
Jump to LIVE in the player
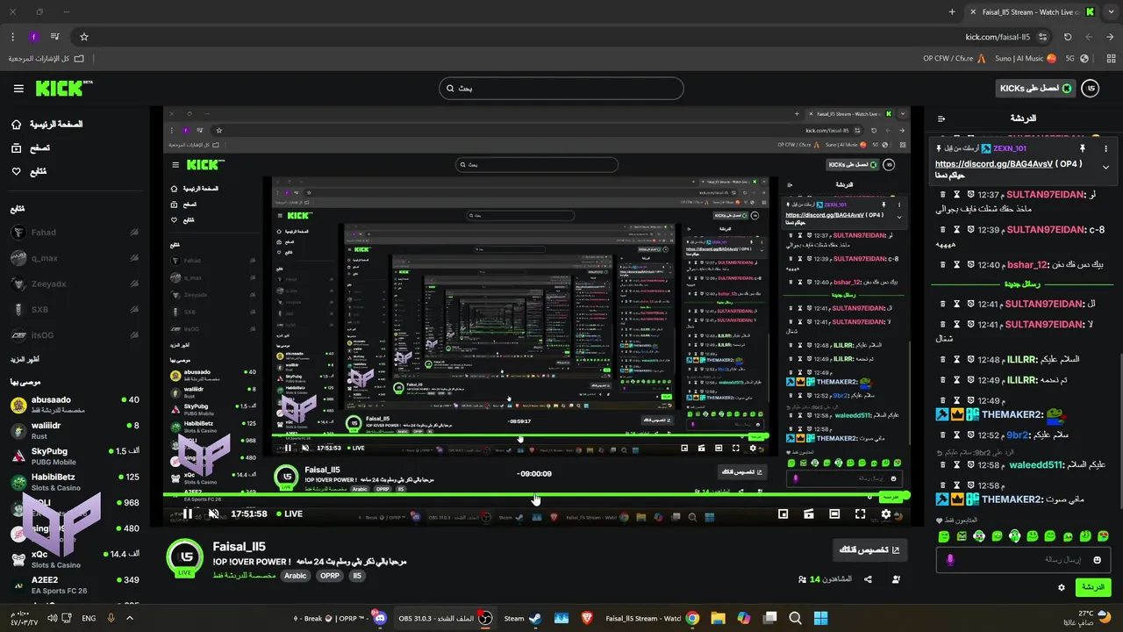tap(290, 514)
